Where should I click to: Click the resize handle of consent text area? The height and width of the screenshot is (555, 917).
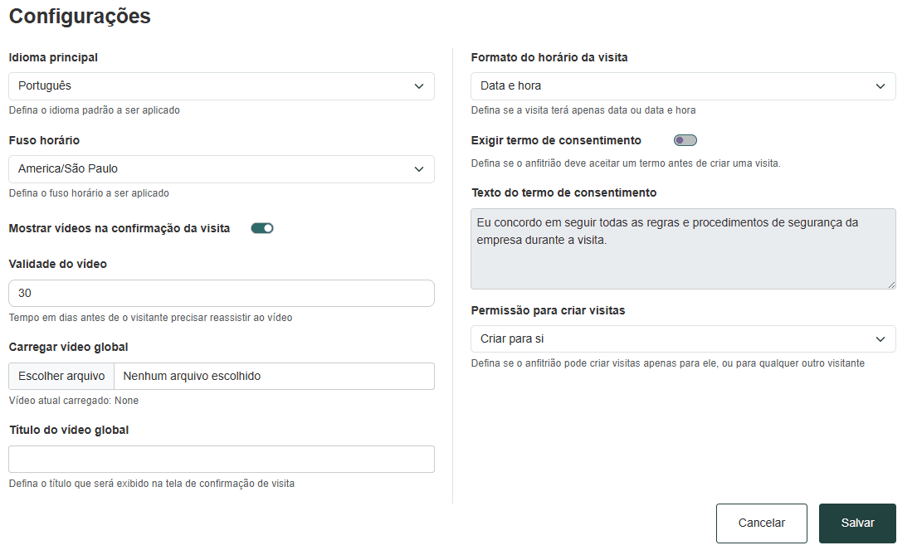click(891, 285)
